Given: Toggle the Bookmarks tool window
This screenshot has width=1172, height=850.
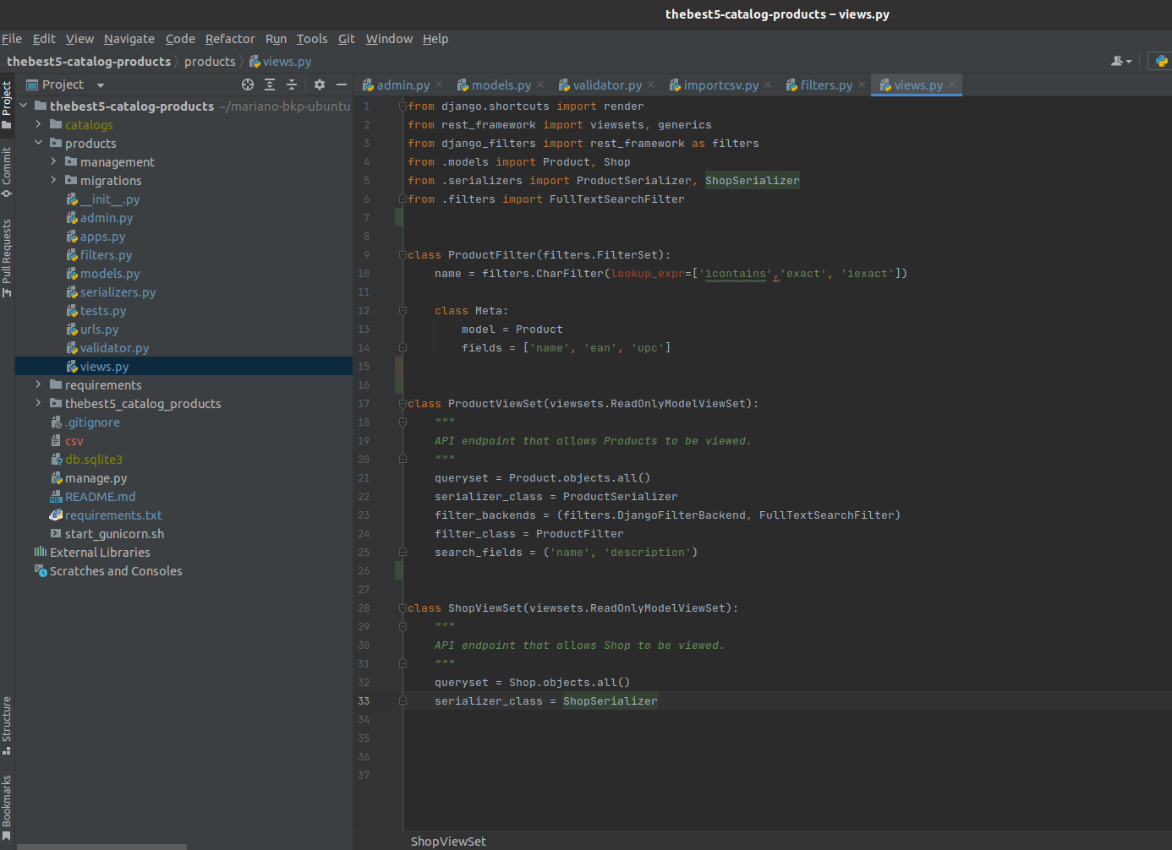Looking at the screenshot, I should [x=7, y=806].
